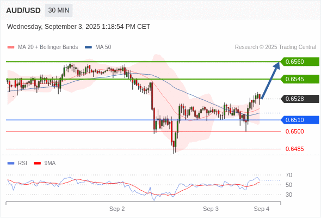Click the AUD/USD pair title
The image size is (321, 218).
[x=23, y=10]
